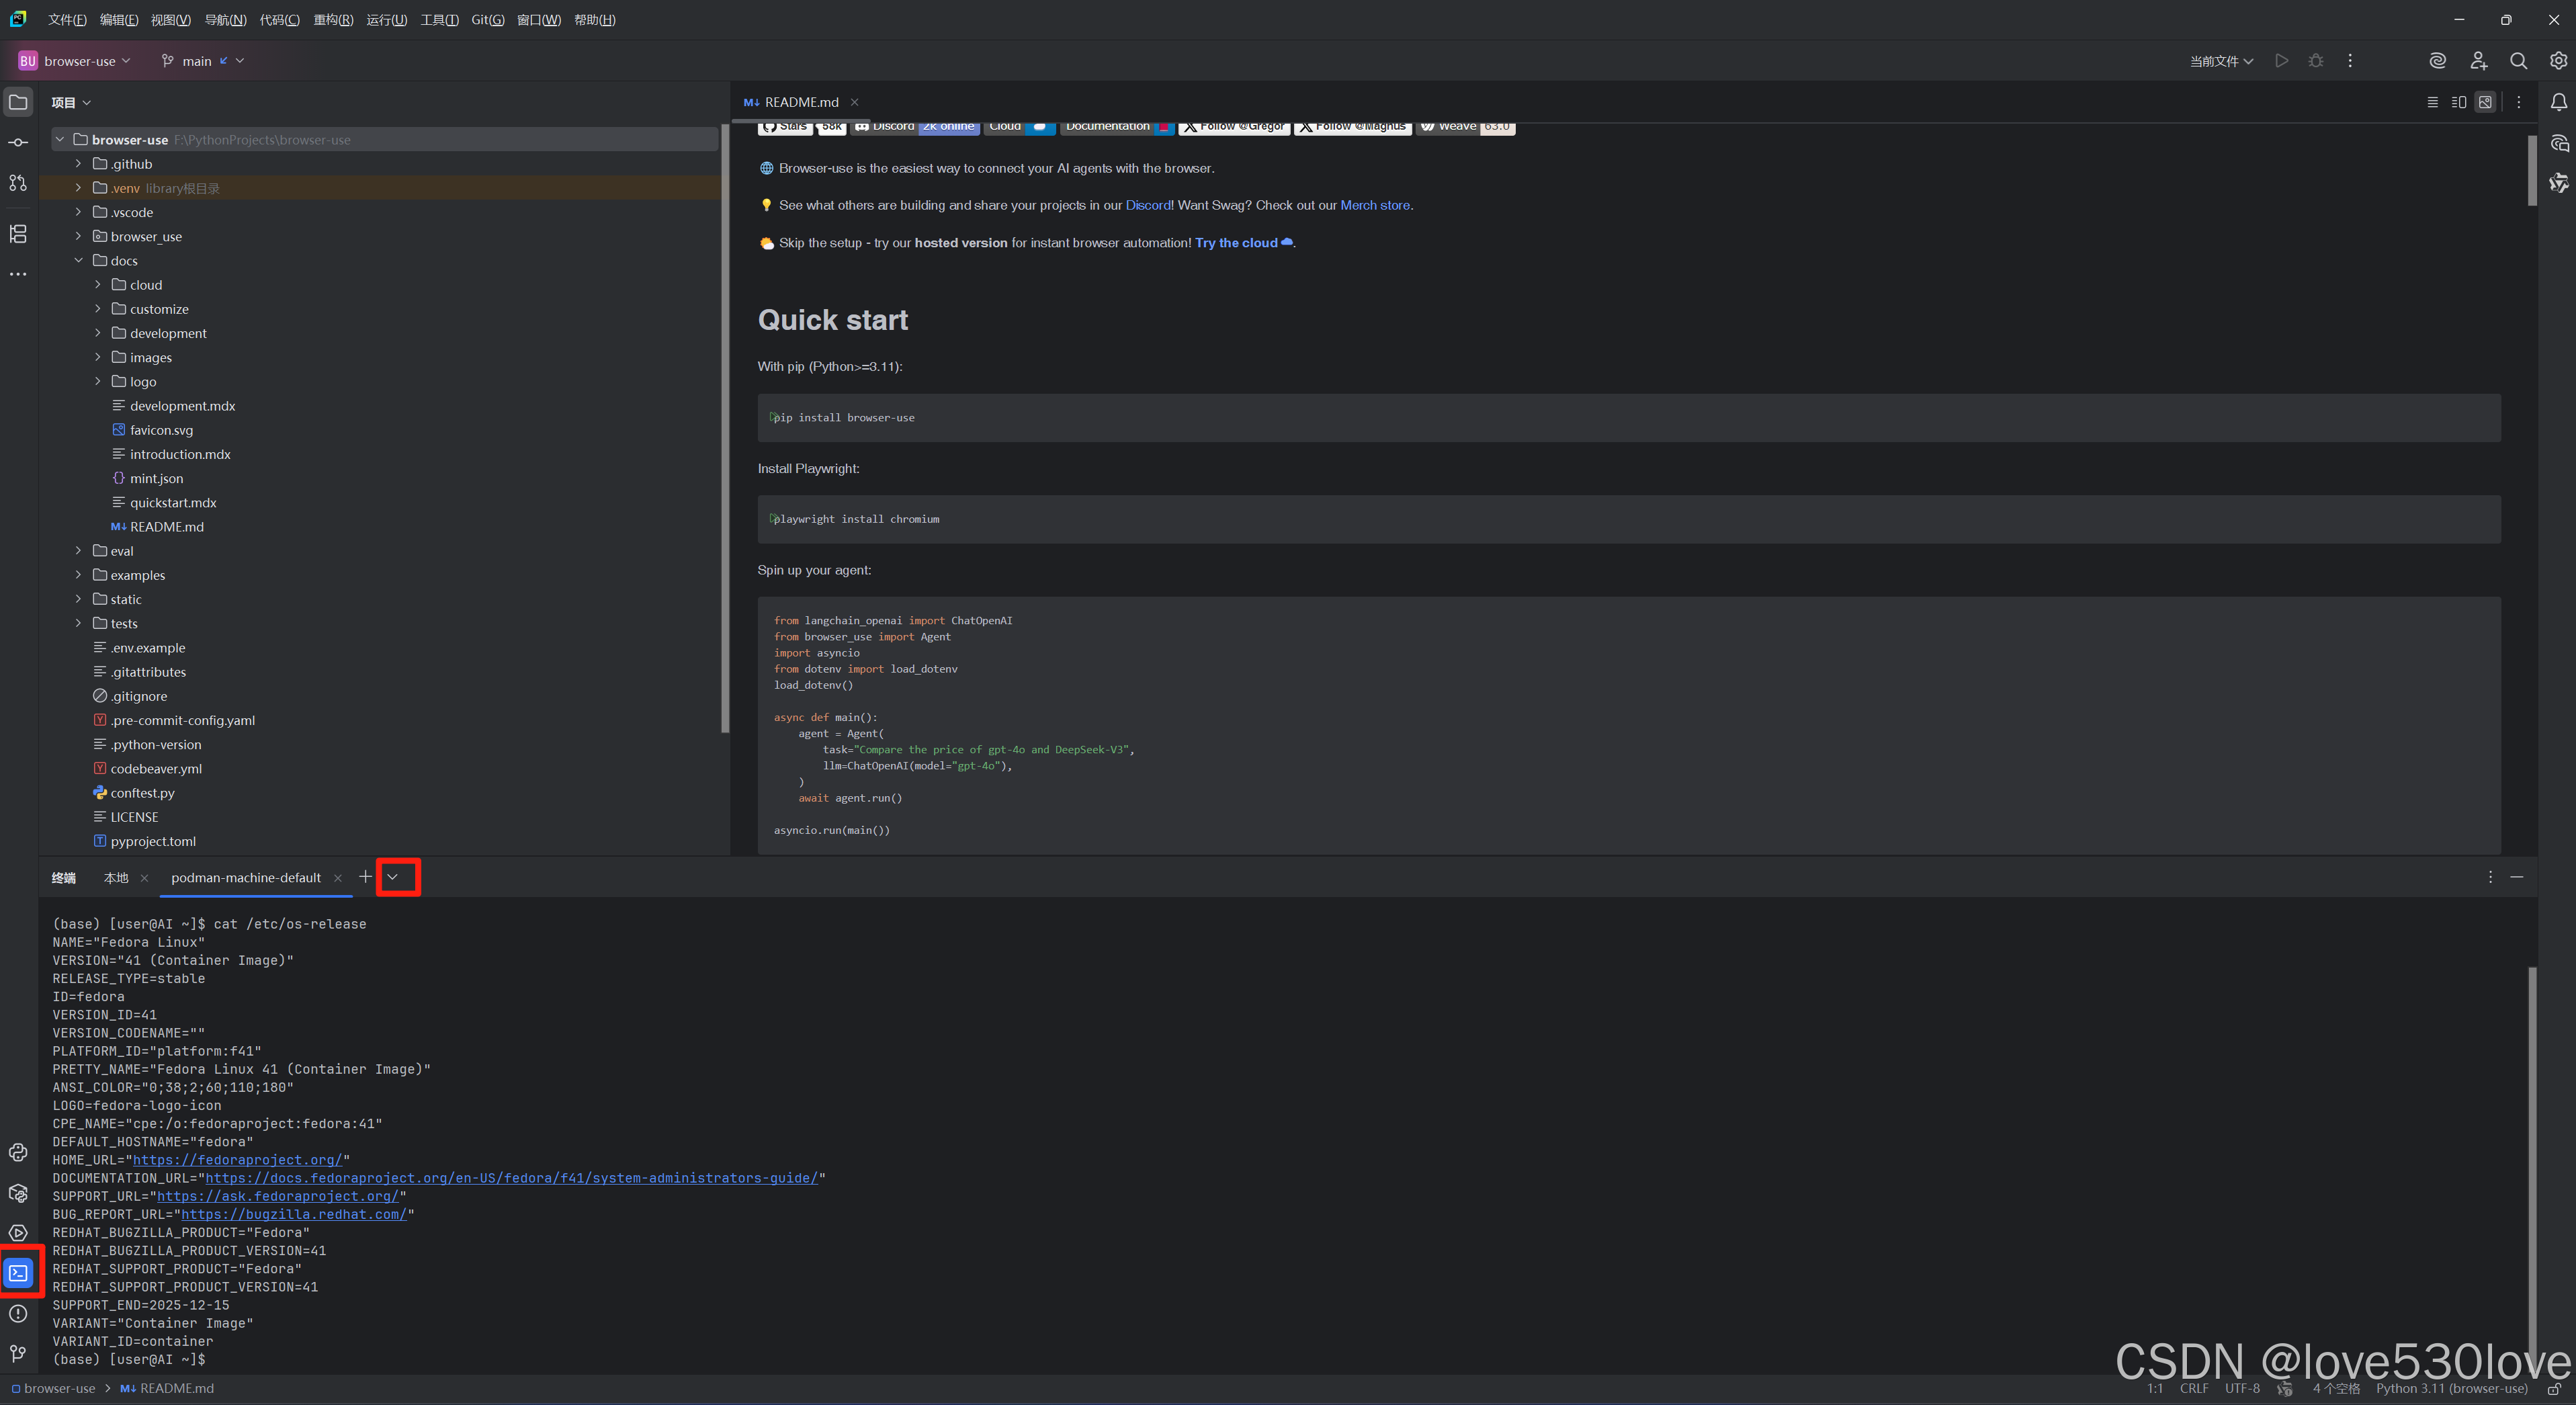The width and height of the screenshot is (2576, 1405).
Task: Open the fedoraproject.org home URL link
Action: [x=237, y=1160]
